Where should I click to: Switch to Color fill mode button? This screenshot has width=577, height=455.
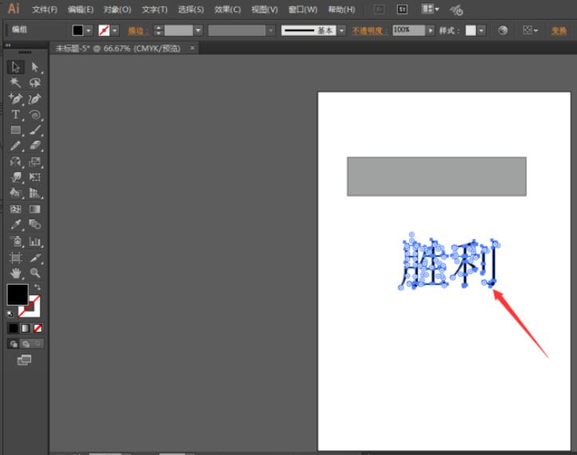(14, 328)
